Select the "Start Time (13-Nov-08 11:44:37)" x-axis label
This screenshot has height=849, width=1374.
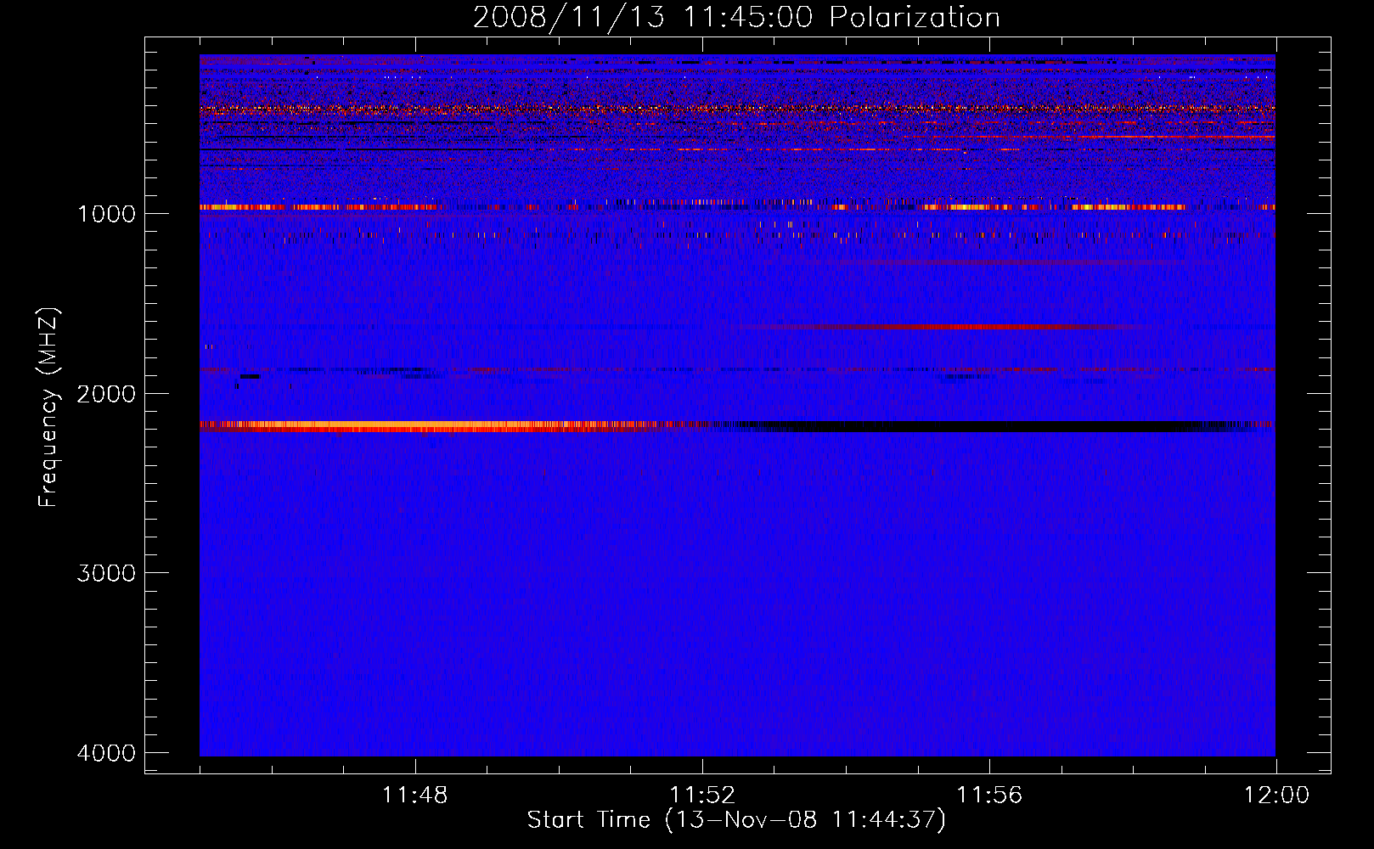click(x=736, y=820)
